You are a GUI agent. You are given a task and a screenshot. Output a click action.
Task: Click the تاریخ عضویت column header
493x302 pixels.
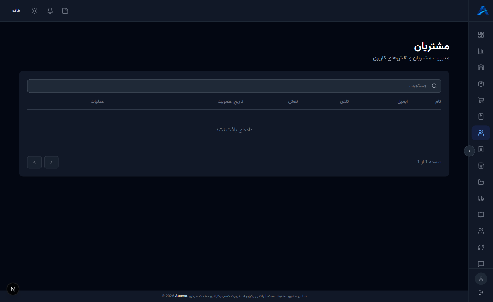point(230,101)
